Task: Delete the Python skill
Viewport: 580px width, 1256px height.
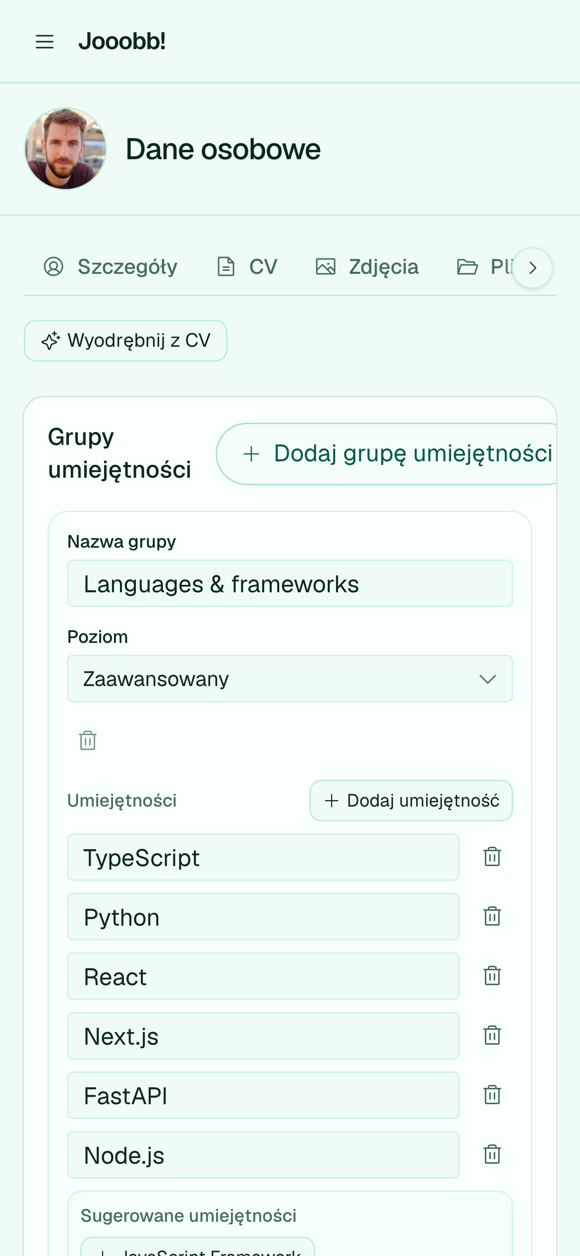Action: pyautogui.click(x=492, y=916)
